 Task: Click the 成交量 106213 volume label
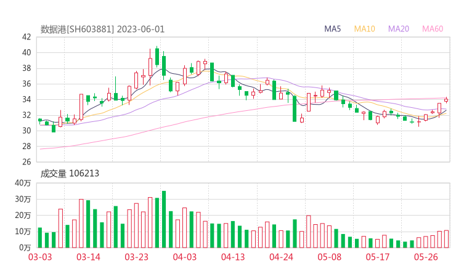[x=70, y=174]
